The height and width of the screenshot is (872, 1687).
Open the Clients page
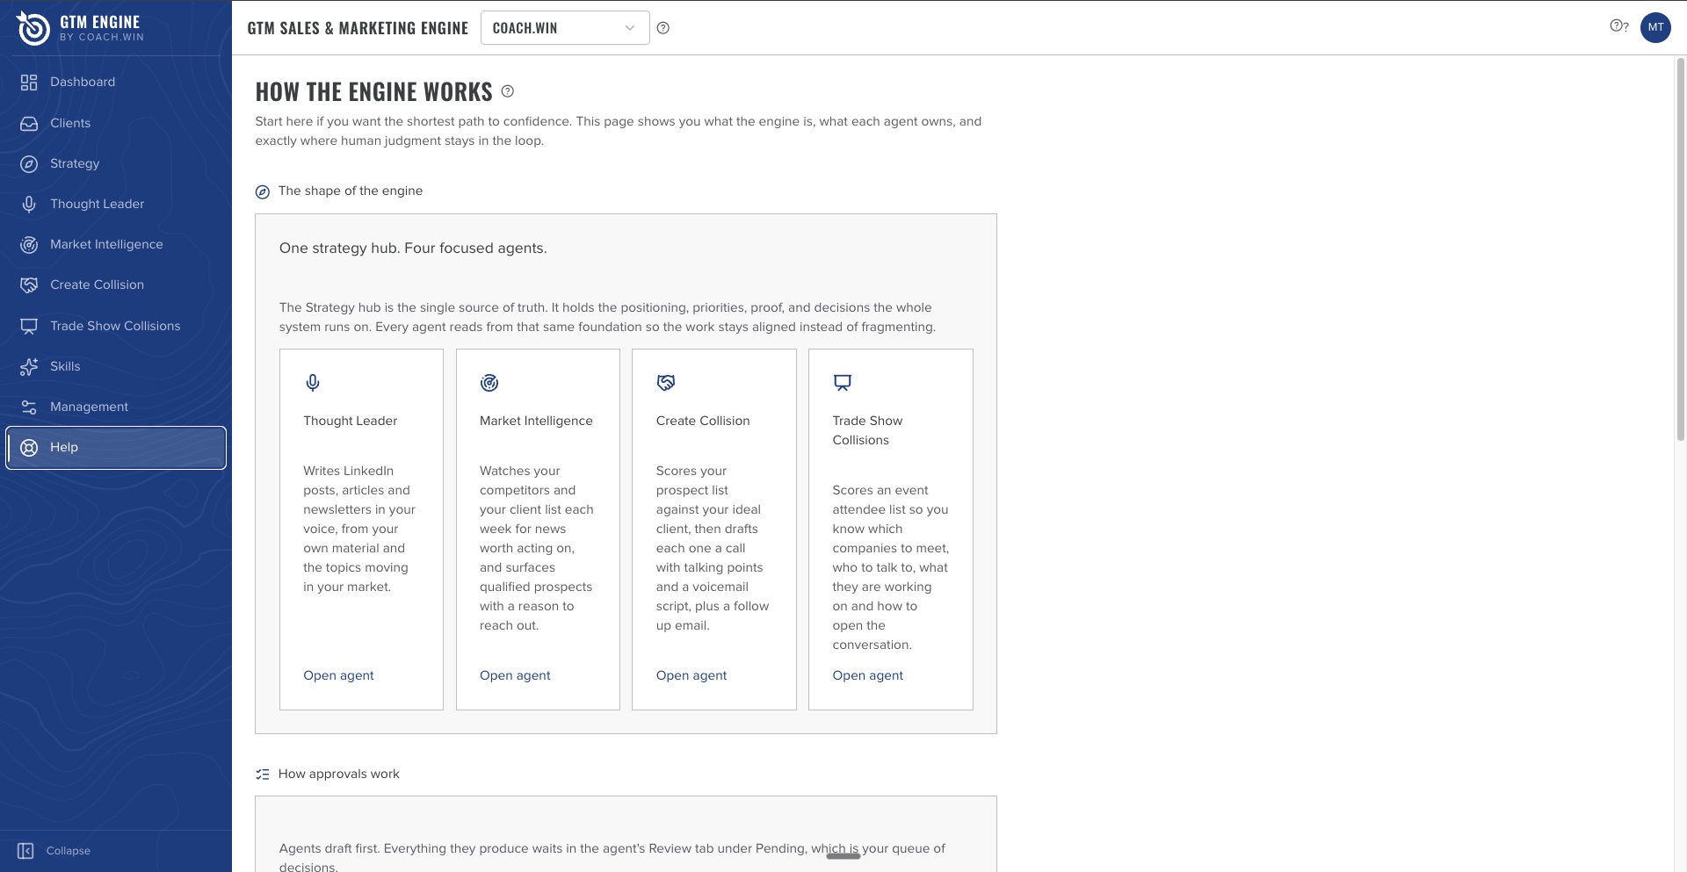point(116,124)
